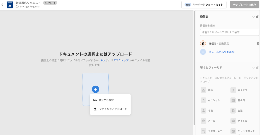Select the 署名 signature field icon
The width and height of the screenshot is (260, 135).
[x=203, y=90]
